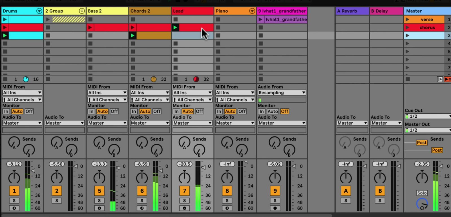Screen dimensions: 451x217
Task: Solo the Drums track
Action: (x=14, y=200)
